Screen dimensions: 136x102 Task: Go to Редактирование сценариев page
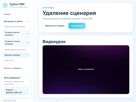[x=15, y=50]
